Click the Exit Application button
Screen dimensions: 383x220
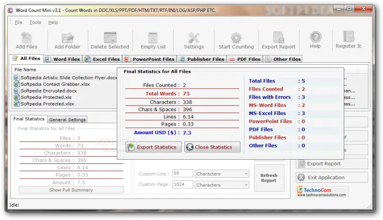tap(332, 177)
